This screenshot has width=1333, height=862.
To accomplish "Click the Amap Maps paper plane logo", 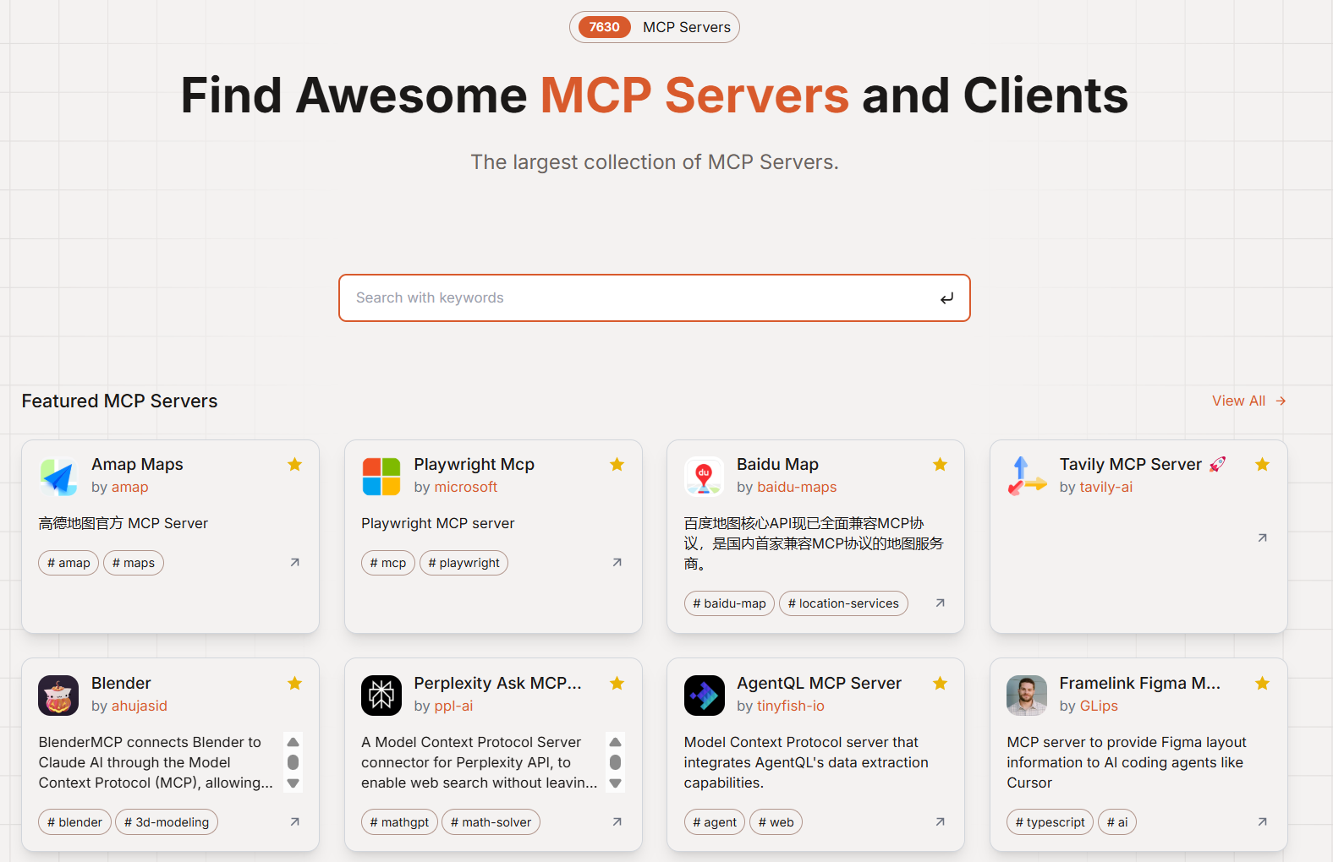I will click(x=58, y=477).
